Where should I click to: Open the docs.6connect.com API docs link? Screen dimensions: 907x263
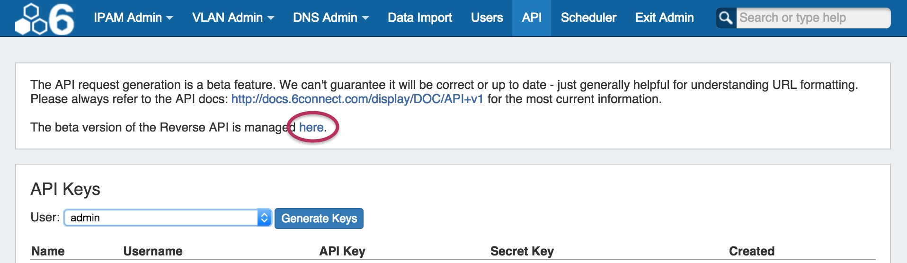point(357,99)
